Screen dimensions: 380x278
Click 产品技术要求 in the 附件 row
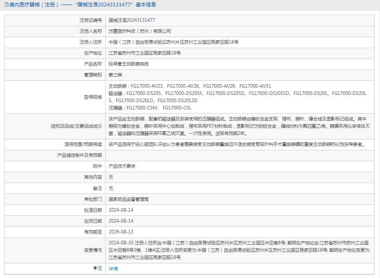point(122,166)
